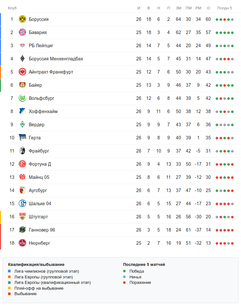Open the Werder Bremen diamond logo
The width and height of the screenshot is (241, 307).
pos(22,125)
